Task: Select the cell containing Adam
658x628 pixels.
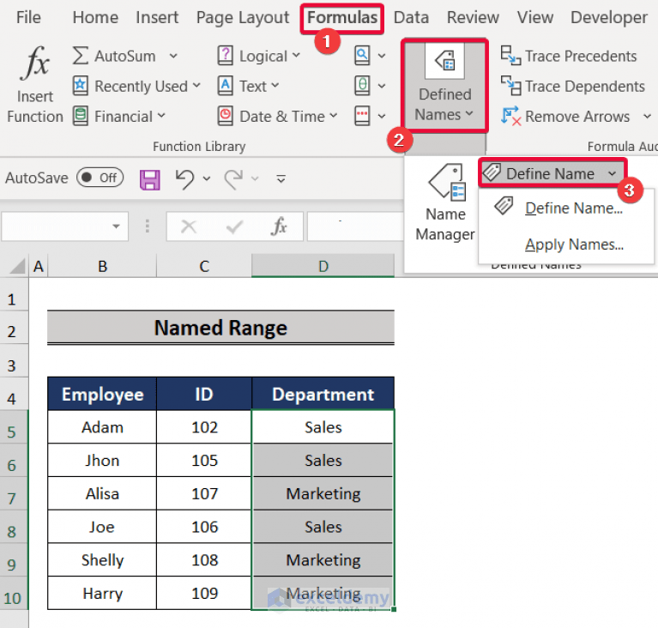Action: point(102,427)
